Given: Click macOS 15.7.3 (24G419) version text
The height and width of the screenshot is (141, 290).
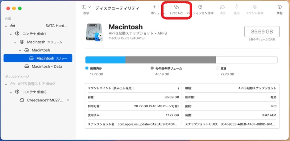Looking at the screenshot, I should click(127, 38).
